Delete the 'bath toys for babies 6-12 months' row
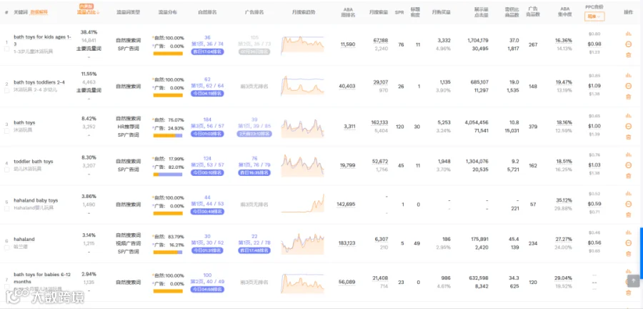 (x=628, y=293)
